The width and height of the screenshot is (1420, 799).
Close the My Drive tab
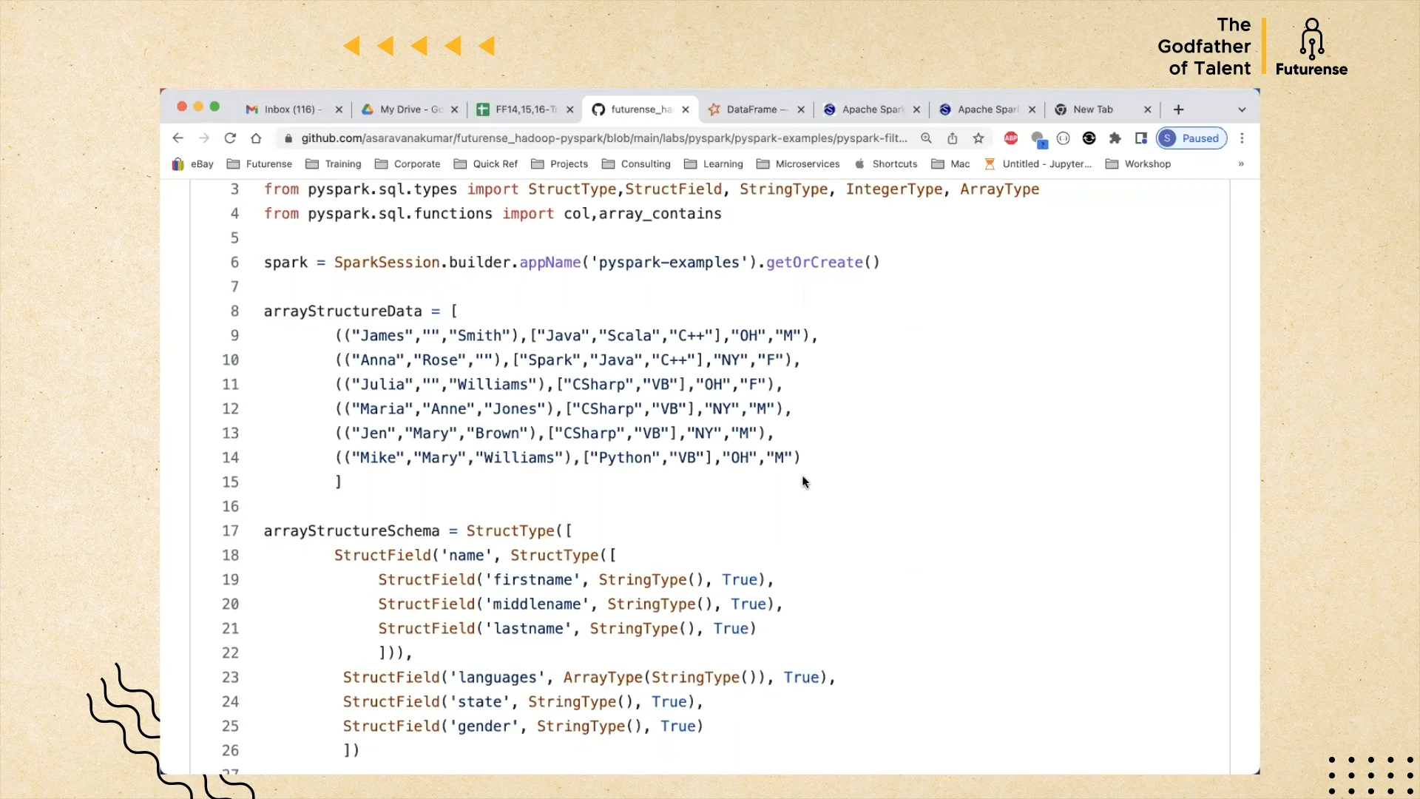455,109
